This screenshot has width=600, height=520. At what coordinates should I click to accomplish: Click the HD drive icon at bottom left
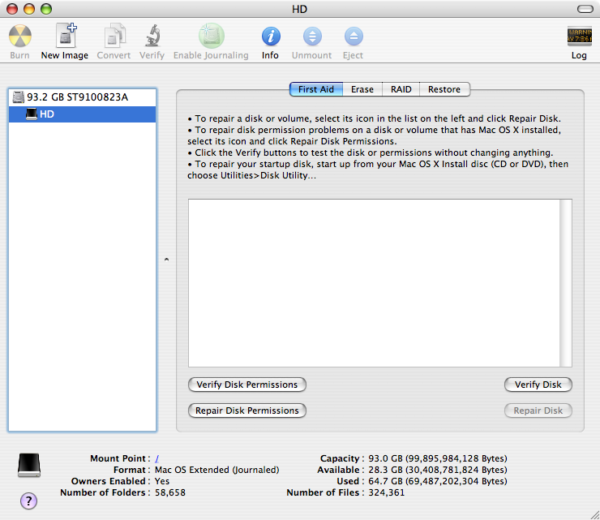coord(29,465)
